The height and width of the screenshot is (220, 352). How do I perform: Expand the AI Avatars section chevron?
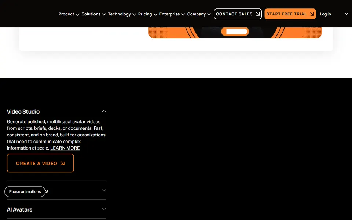click(104, 209)
